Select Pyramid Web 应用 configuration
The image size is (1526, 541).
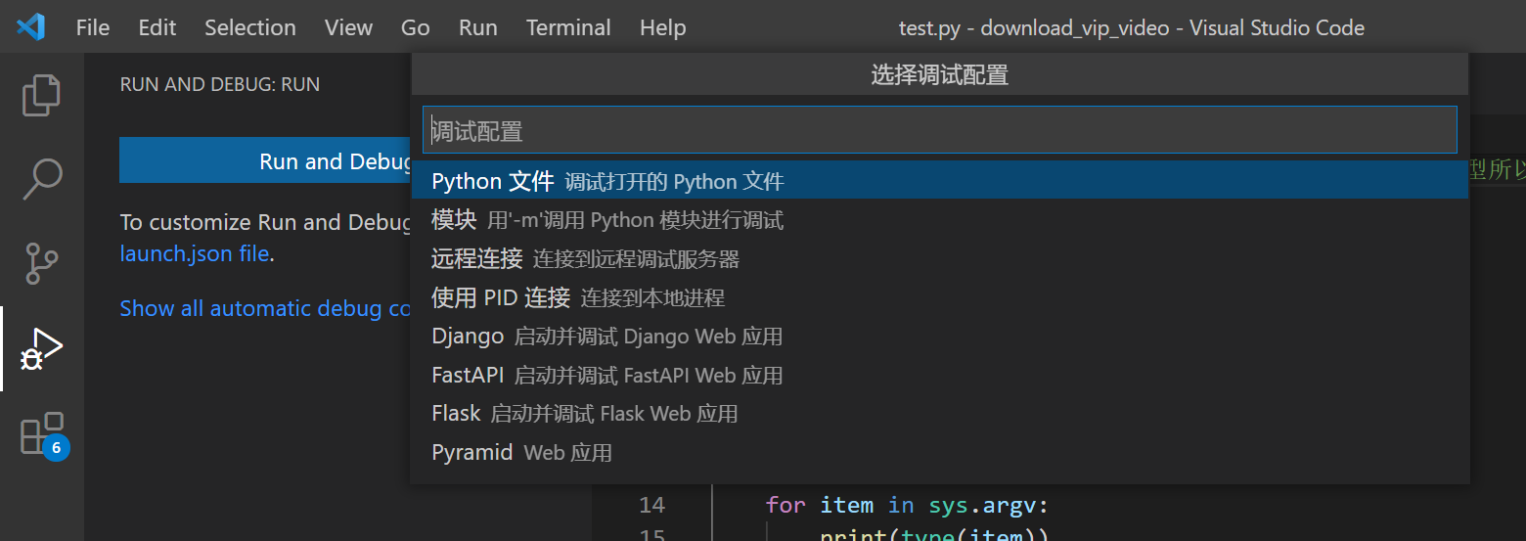pos(940,453)
